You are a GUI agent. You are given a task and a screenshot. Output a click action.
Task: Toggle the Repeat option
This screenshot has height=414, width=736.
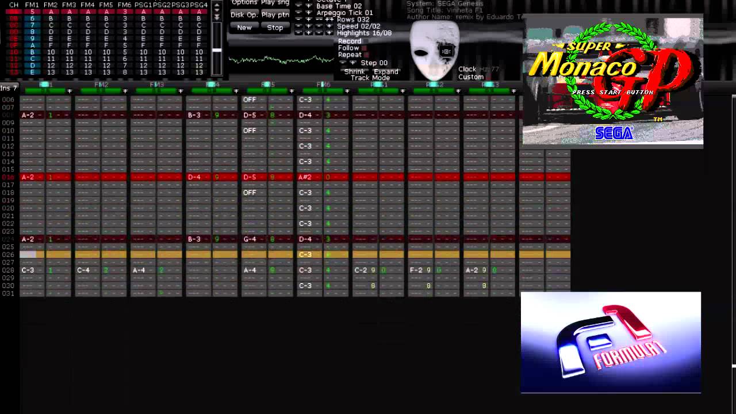coord(366,55)
